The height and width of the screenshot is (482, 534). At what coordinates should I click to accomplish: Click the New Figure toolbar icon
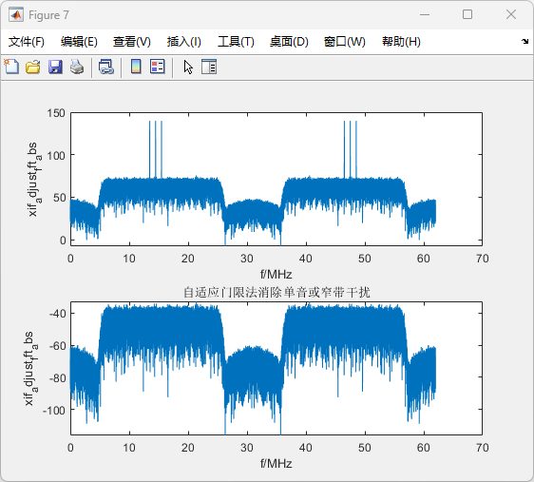(11, 67)
